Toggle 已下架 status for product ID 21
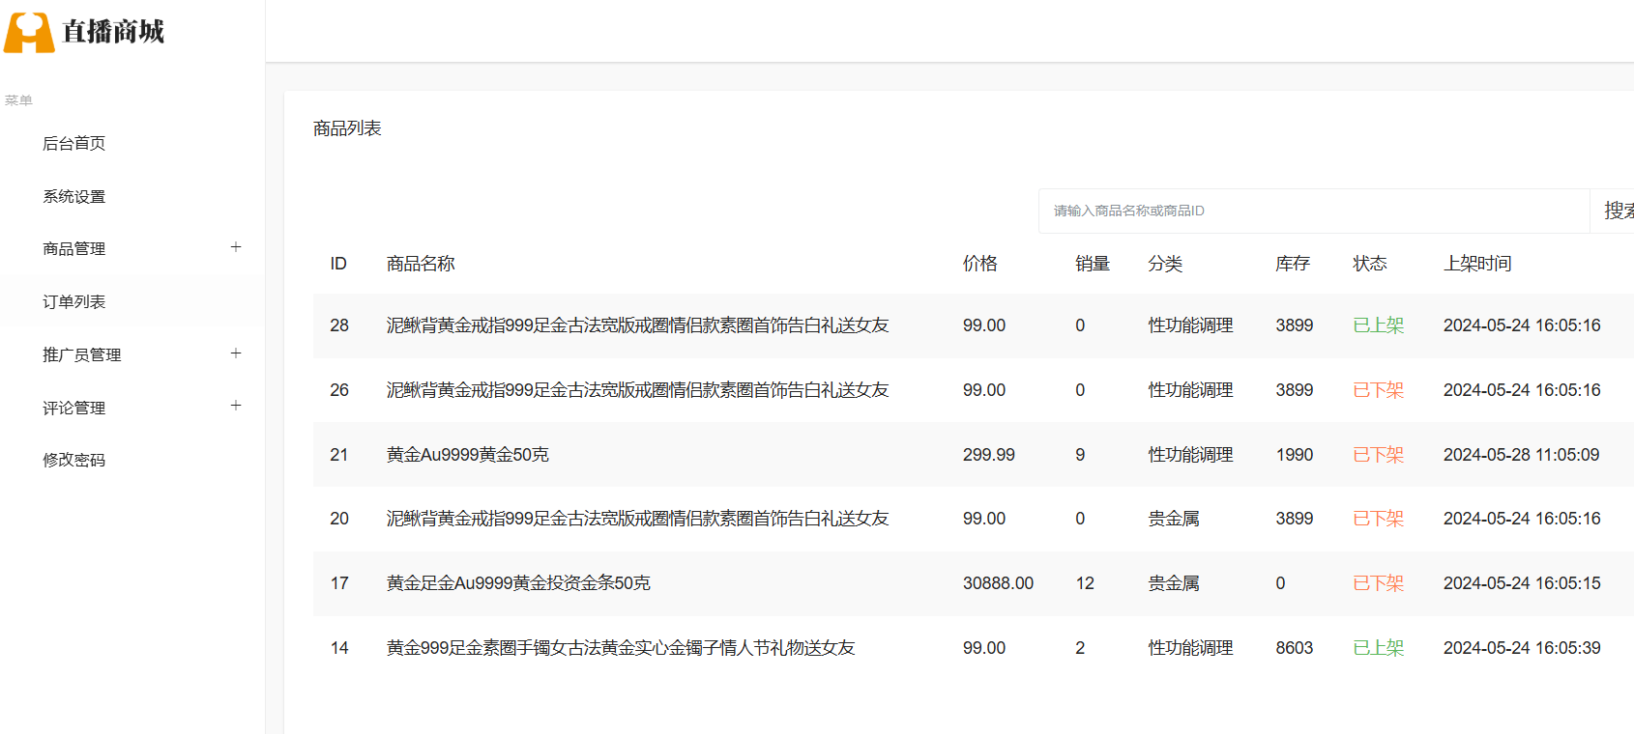The image size is (1634, 734). click(x=1378, y=455)
